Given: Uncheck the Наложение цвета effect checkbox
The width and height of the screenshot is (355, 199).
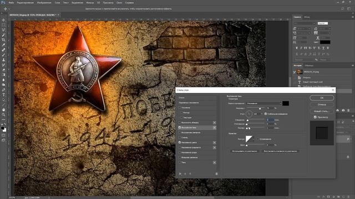Looking at the screenshot, I should (180, 143).
